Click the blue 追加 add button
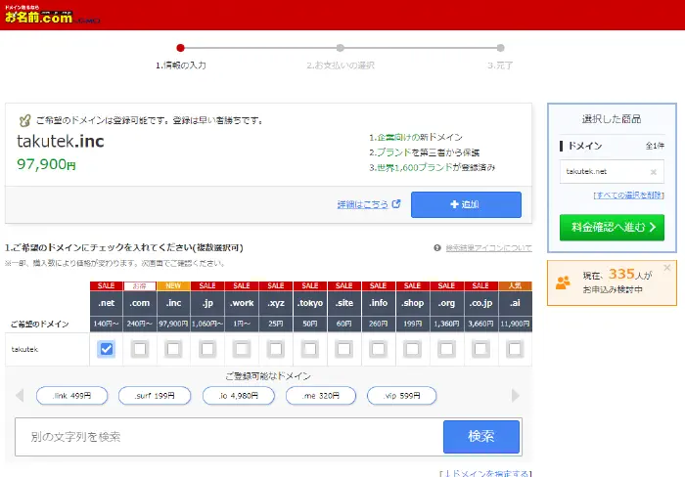Image resolution: width=685 pixels, height=477 pixels. click(x=466, y=204)
